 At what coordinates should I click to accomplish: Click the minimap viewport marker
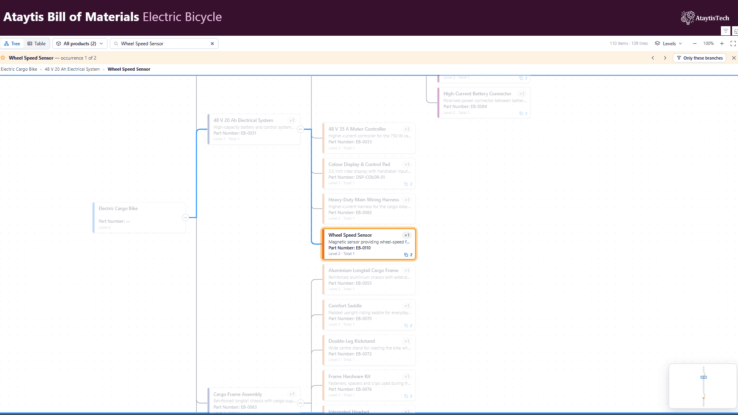click(x=703, y=377)
